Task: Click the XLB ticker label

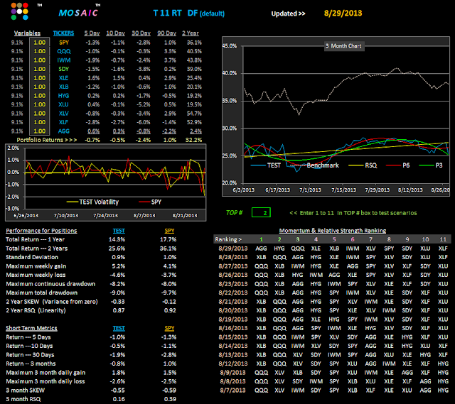Action: click(64, 87)
